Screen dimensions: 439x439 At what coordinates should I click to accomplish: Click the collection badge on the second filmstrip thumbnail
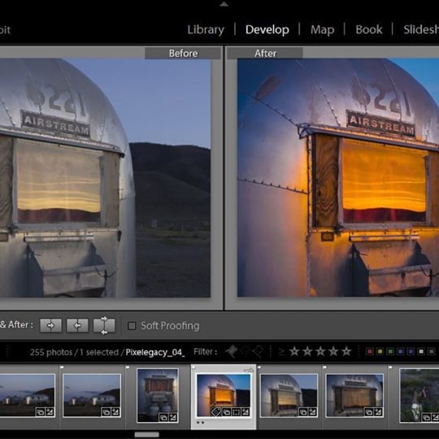click(106, 412)
